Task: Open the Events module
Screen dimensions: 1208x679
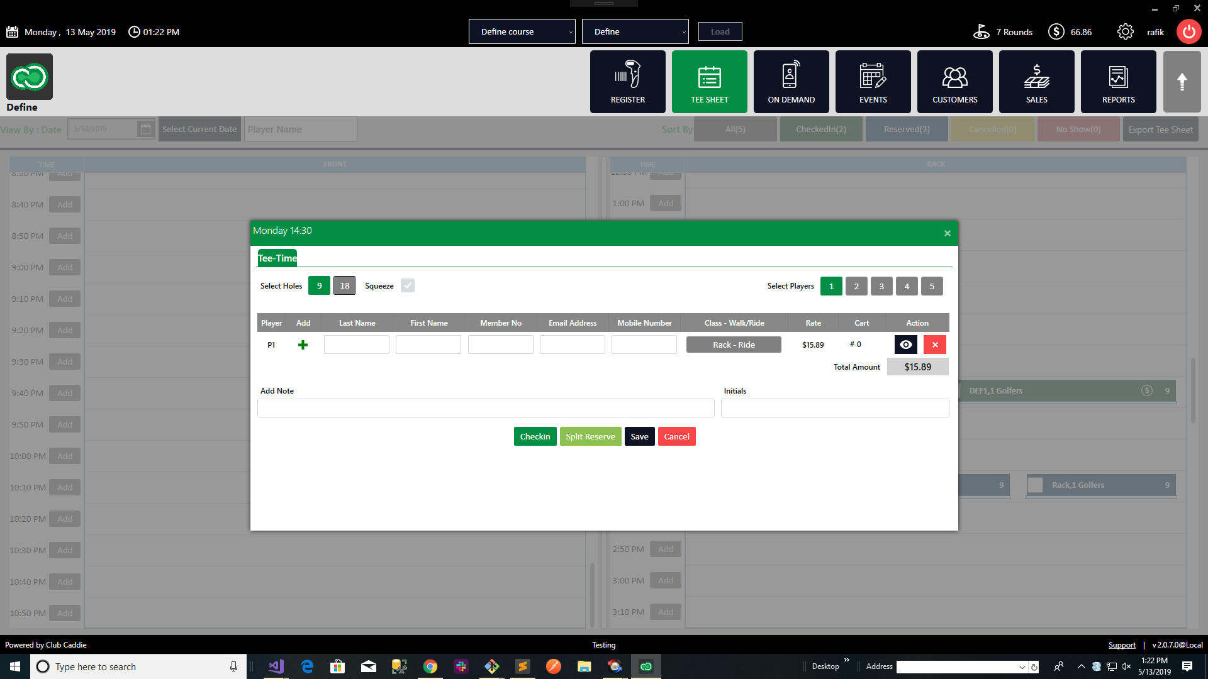Action: (x=873, y=82)
